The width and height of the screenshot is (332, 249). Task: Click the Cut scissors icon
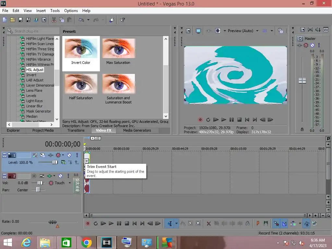click(x=54, y=20)
